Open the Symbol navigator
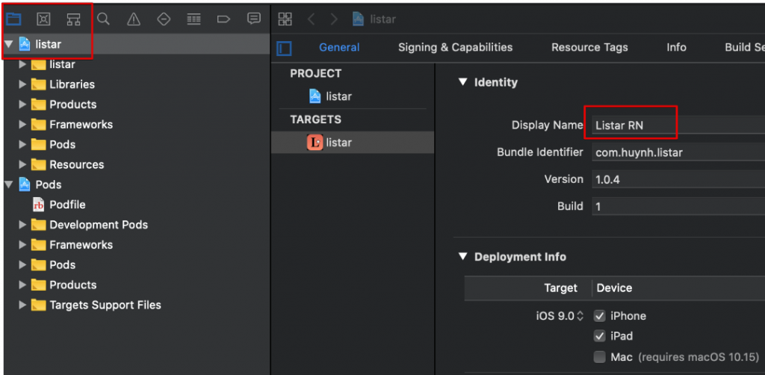 72,19
